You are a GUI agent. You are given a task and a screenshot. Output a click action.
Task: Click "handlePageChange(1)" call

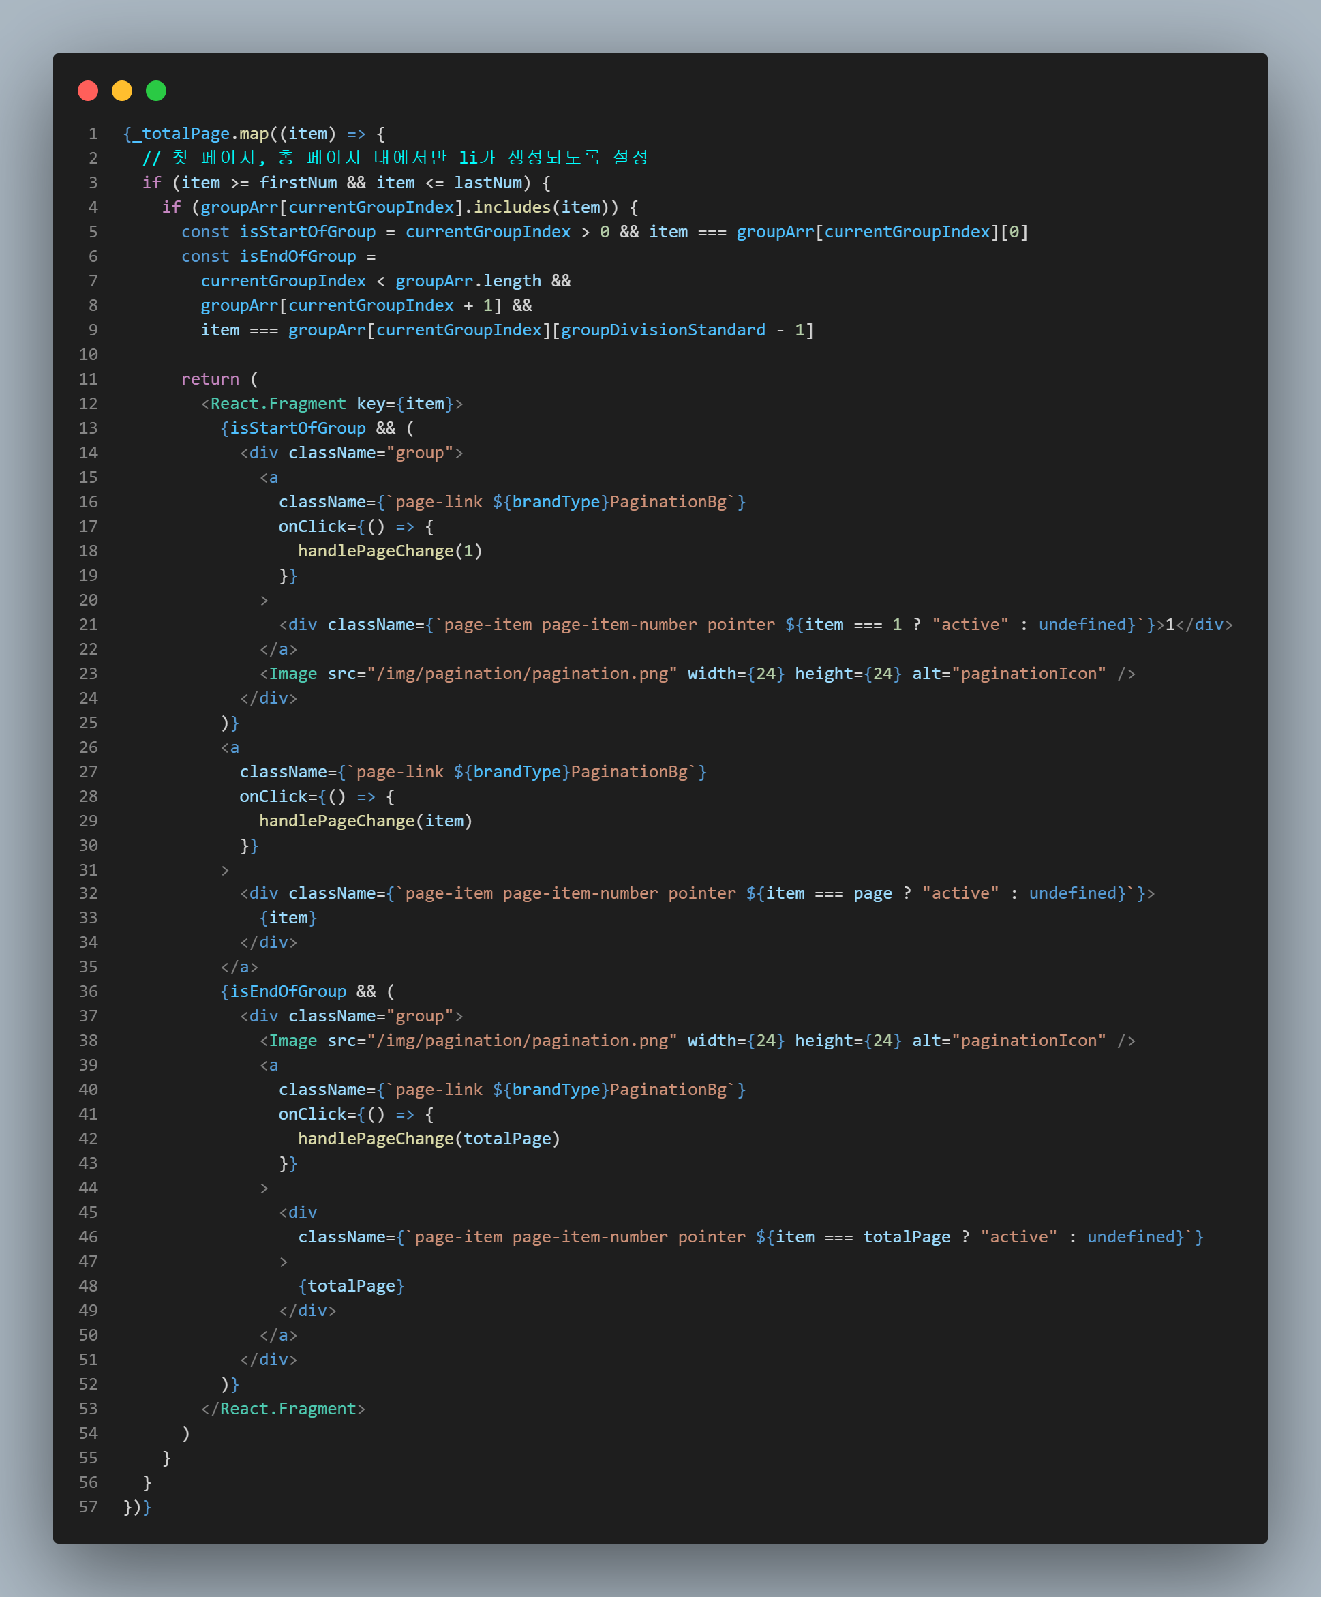390,550
